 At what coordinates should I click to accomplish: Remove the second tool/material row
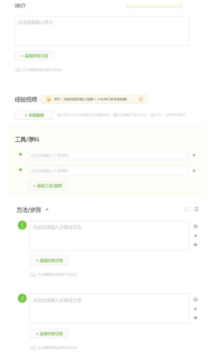pyautogui.click(x=194, y=171)
